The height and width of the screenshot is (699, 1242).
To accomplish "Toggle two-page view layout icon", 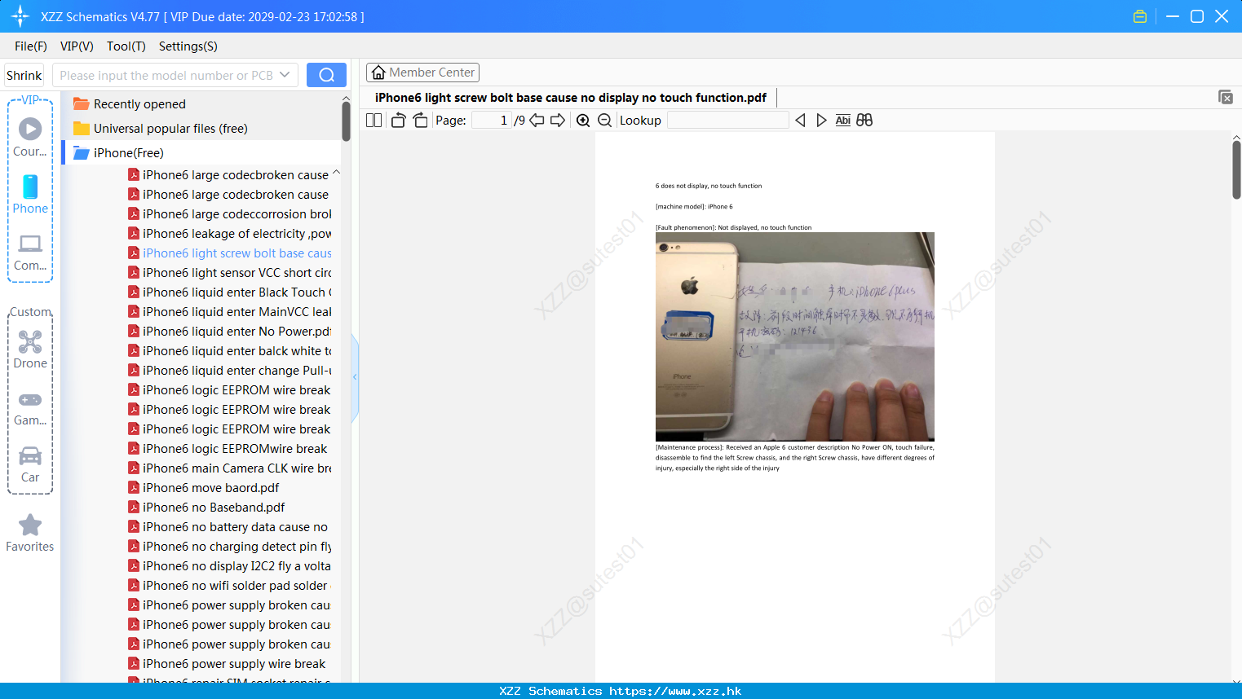I will click(x=373, y=120).
